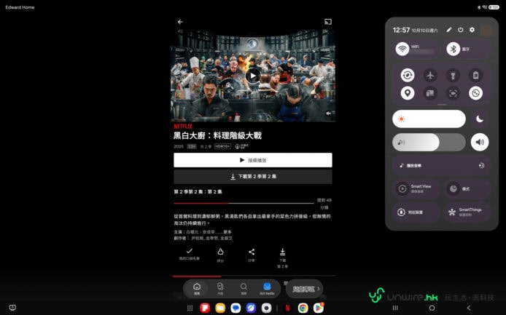Screen dimensions: 506x315
Task: Tap the round speaker sound-mode button
Action: (x=480, y=142)
